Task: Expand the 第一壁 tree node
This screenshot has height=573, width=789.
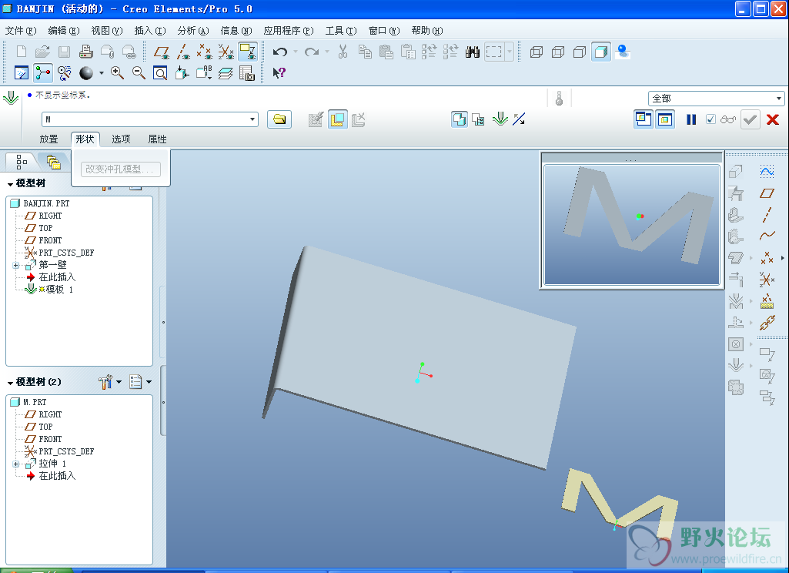Action: [15, 265]
